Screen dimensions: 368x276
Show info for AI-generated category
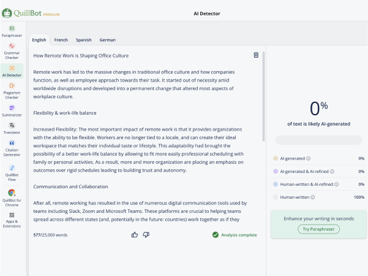(x=308, y=158)
